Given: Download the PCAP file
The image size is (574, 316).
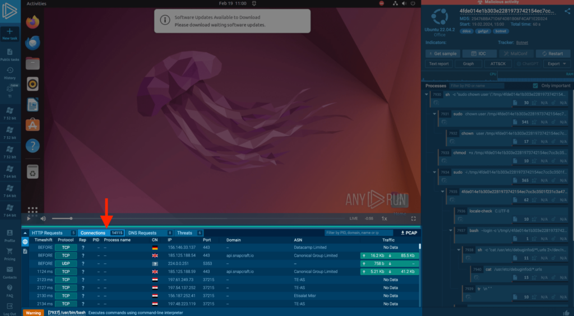Looking at the screenshot, I should 409,233.
